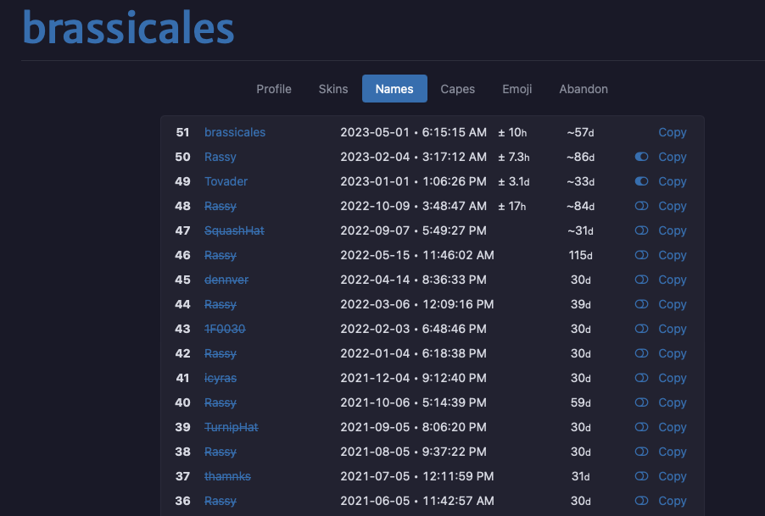
Task: Toggle the switch on row 41 icyras
Action: point(641,378)
